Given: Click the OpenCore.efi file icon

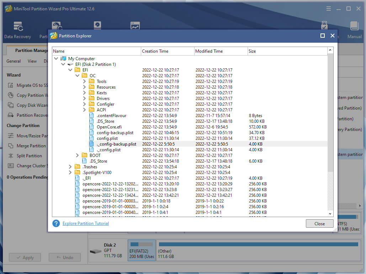Looking at the screenshot, I should pyautogui.click(x=91, y=127).
